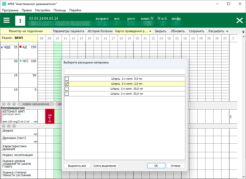Click новое назначение button
The image size is (246, 179).
[36, 104]
